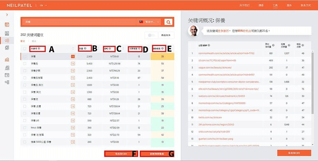Click the arrow icon in the 880 volume row
The width and height of the screenshot is (318, 161).
[73, 99]
